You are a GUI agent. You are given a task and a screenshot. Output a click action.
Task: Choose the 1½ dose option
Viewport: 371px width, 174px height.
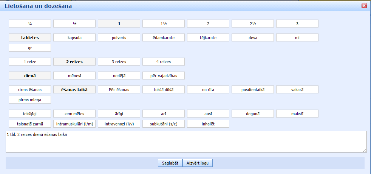[x=164, y=24]
